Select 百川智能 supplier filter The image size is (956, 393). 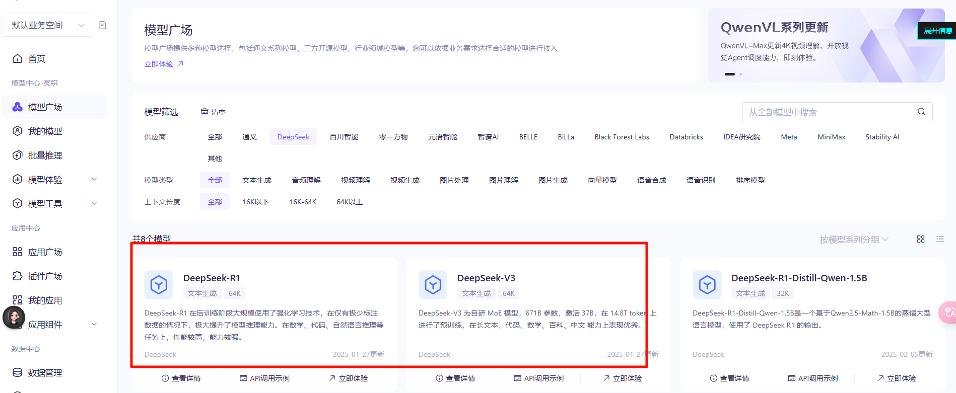coord(344,137)
